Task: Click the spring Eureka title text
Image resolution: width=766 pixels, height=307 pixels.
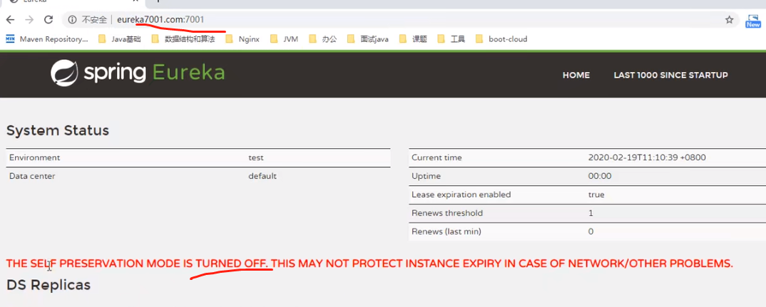Action: [x=154, y=73]
